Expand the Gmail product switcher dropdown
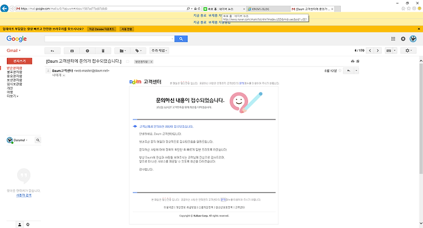This screenshot has height=228, width=423. click(x=14, y=50)
